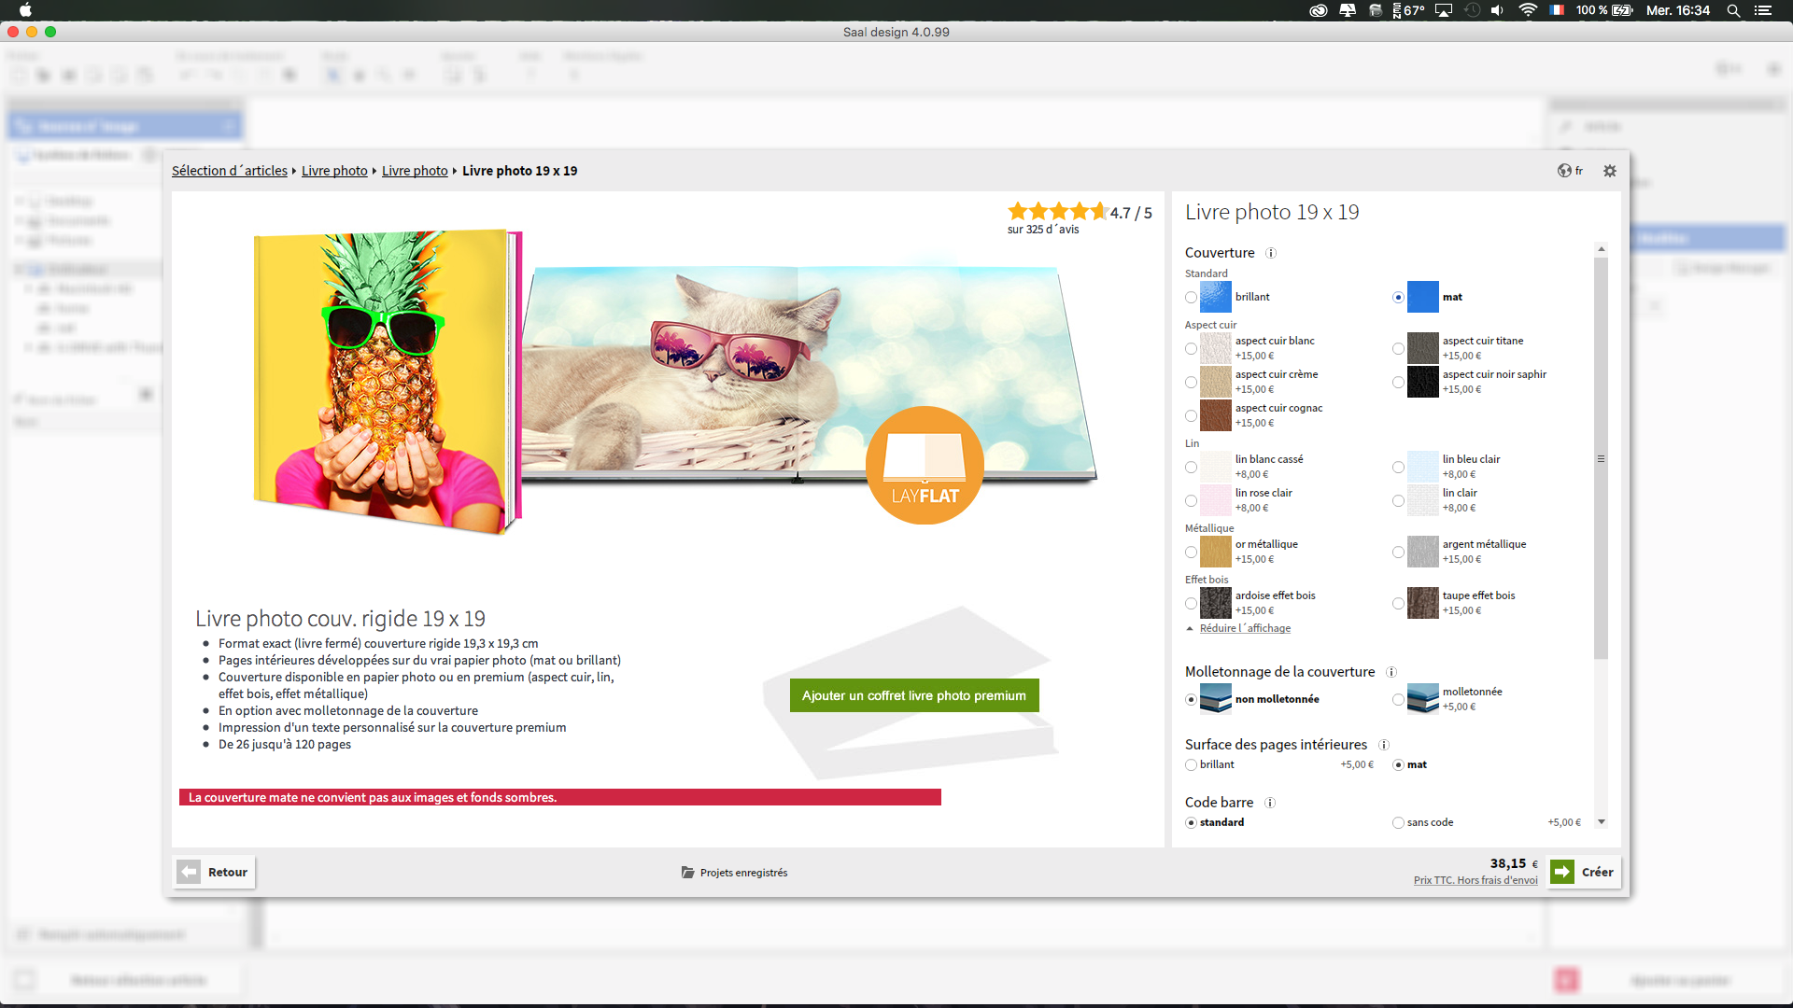Viewport: 1793px width, 1008px height.
Task: Click the Couverture info icon
Action: pyautogui.click(x=1270, y=253)
